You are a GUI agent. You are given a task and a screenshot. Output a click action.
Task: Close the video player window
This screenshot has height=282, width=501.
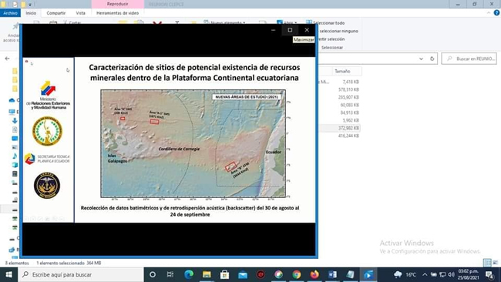pos(307,30)
